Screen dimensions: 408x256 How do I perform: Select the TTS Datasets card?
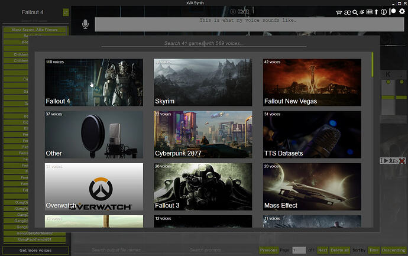(x=312, y=135)
